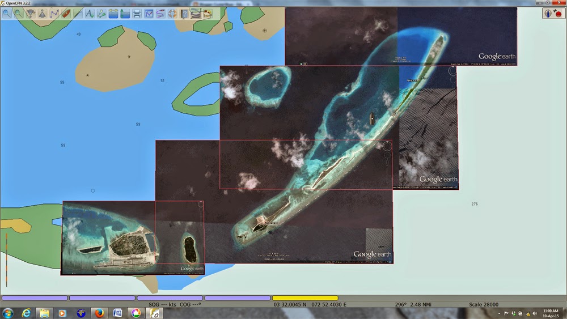Click bearing distance '296° 2.48 NMi' readout
This screenshot has width=567, height=319.
413,304
